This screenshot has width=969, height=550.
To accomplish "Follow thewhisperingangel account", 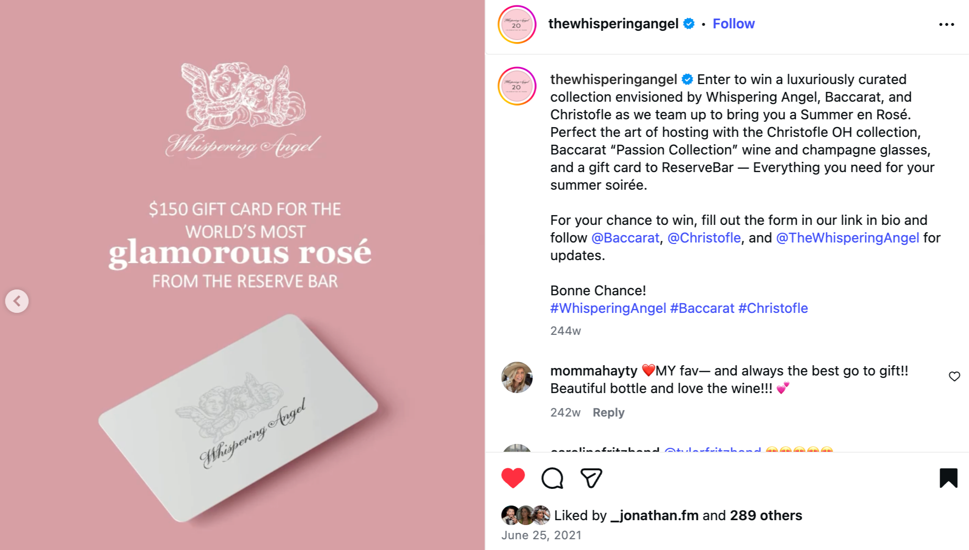I will pyautogui.click(x=733, y=23).
